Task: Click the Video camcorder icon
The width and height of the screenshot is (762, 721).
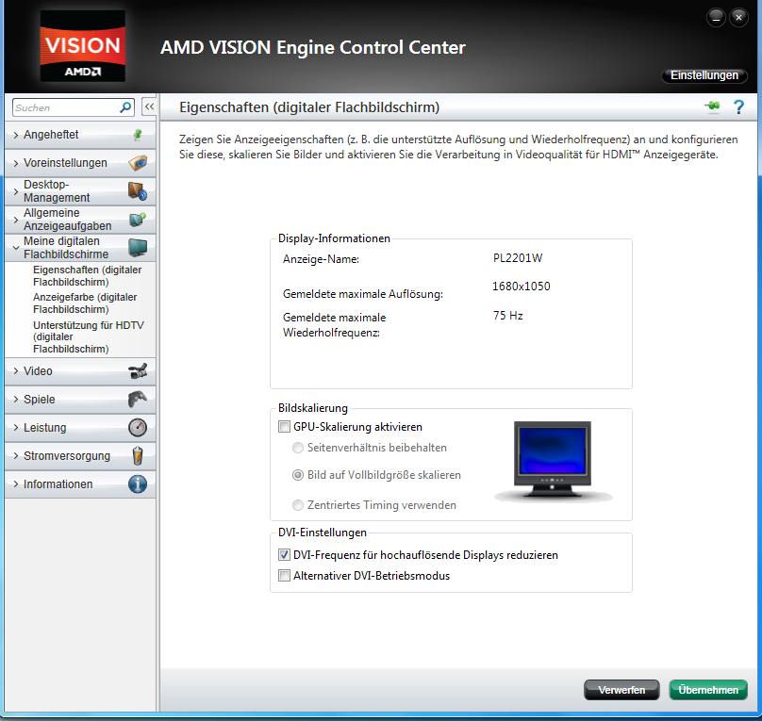Action: 138,371
